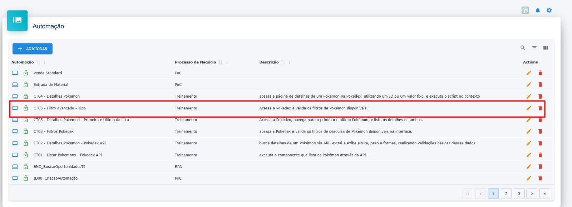572x207 pixels.
Task: Click the lock icon of CT01 - Listar Pokemons
Action: coord(26,155)
